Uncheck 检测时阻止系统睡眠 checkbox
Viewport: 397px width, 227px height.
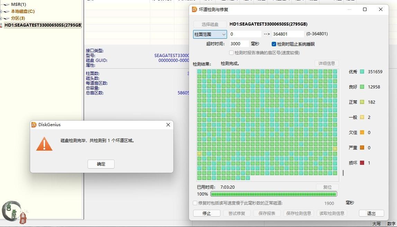(274, 44)
